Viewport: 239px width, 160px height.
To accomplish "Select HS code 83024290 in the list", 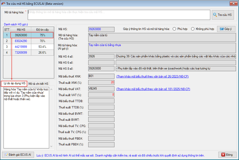I will coord(21,41).
